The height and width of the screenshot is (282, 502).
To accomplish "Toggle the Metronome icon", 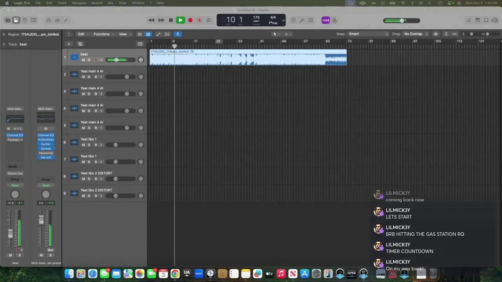I will coord(335,20).
